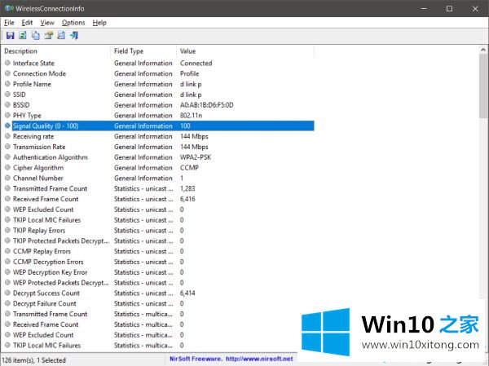Select the multicast 'WEP Excluded Count' row
This screenshot has height=366, width=489.
pos(158,335)
